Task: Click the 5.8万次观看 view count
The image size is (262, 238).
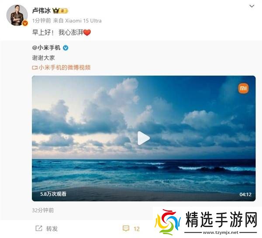Action: pyautogui.click(x=53, y=194)
